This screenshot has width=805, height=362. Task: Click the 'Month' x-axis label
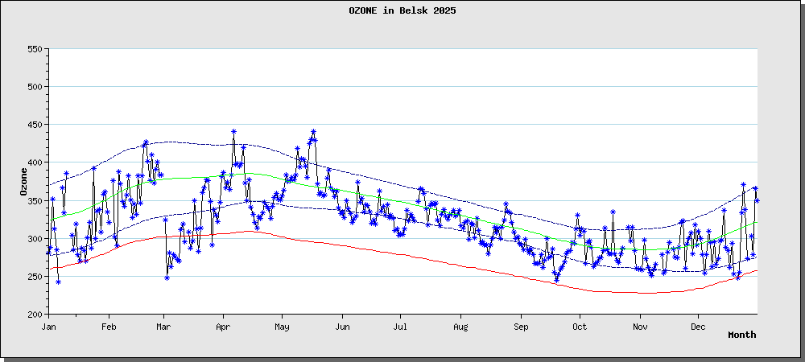(741, 335)
